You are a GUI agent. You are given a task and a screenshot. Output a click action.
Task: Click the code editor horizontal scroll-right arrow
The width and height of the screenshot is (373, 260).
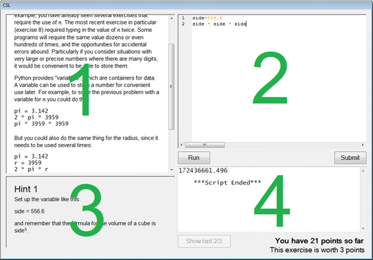pyautogui.click(x=363, y=145)
